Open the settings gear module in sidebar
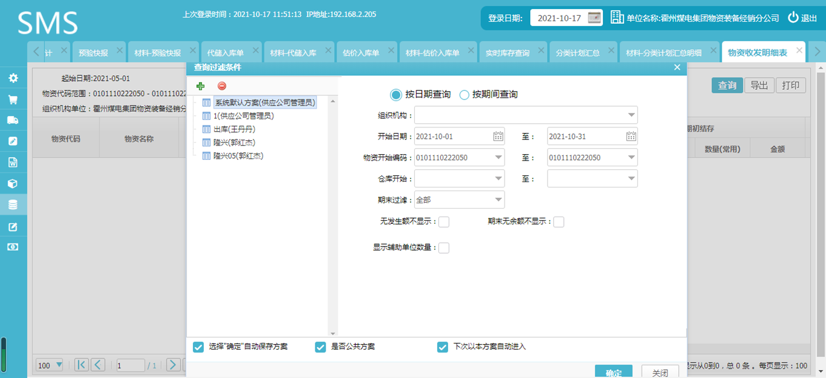The height and width of the screenshot is (378, 826). tap(13, 78)
